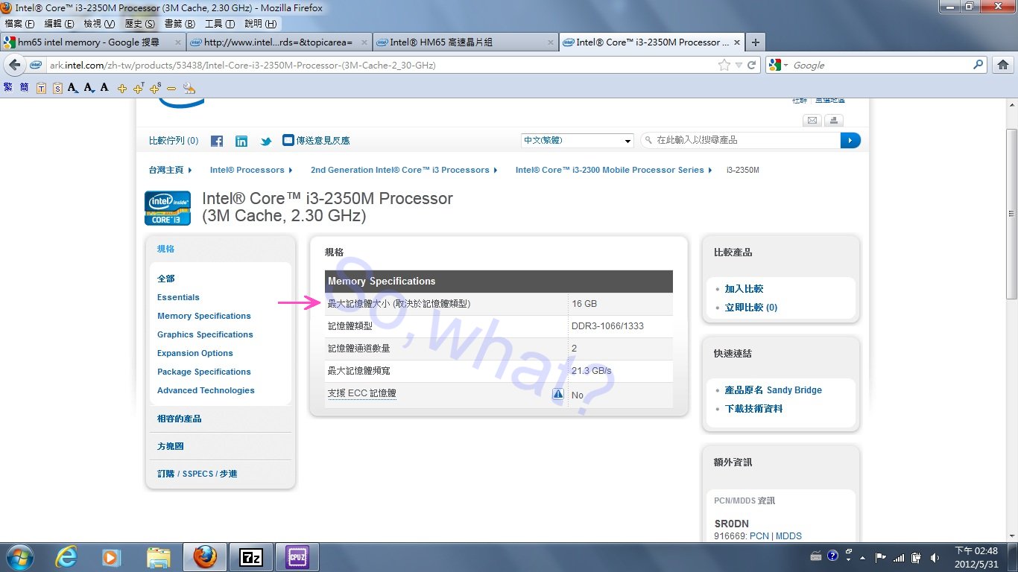Open the 說明 (H) menu
Viewport: 1018px width, 572px height.
[x=260, y=24]
